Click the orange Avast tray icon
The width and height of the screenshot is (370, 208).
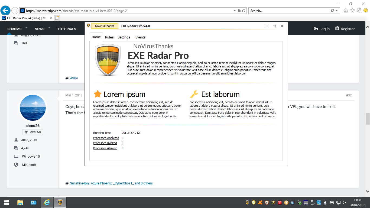[260, 203]
